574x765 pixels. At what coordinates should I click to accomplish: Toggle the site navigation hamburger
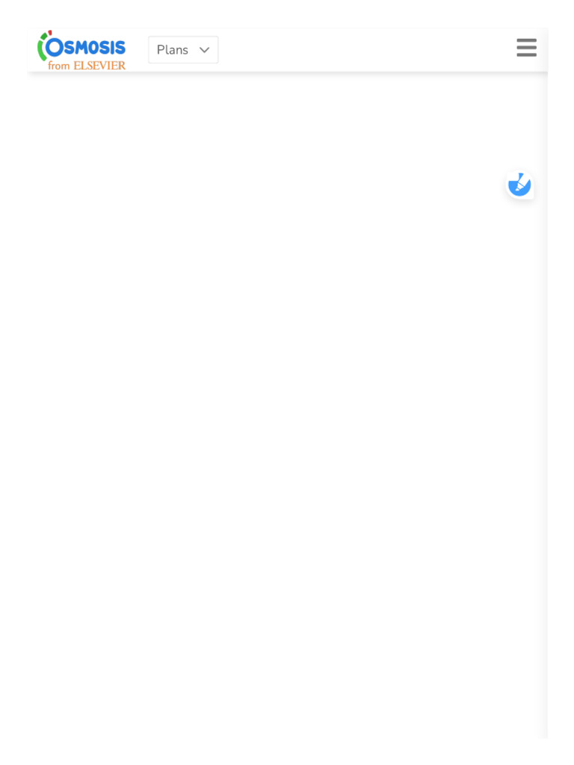(x=526, y=48)
